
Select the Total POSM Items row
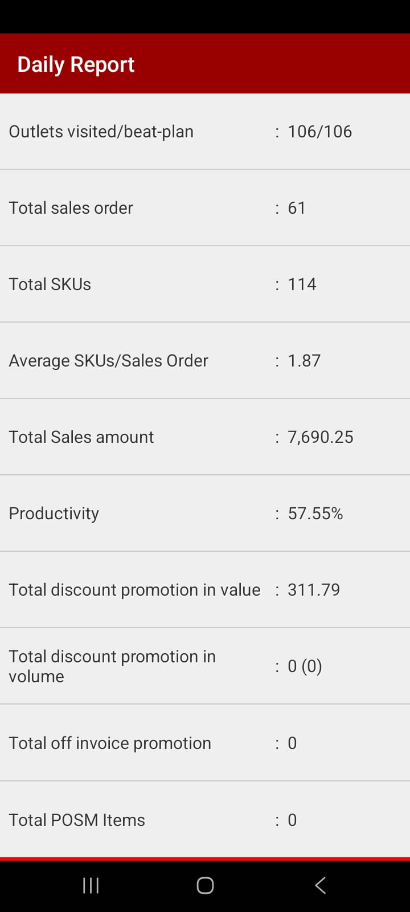[x=205, y=820]
